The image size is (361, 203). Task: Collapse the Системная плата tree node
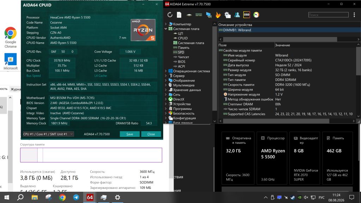(166, 29)
